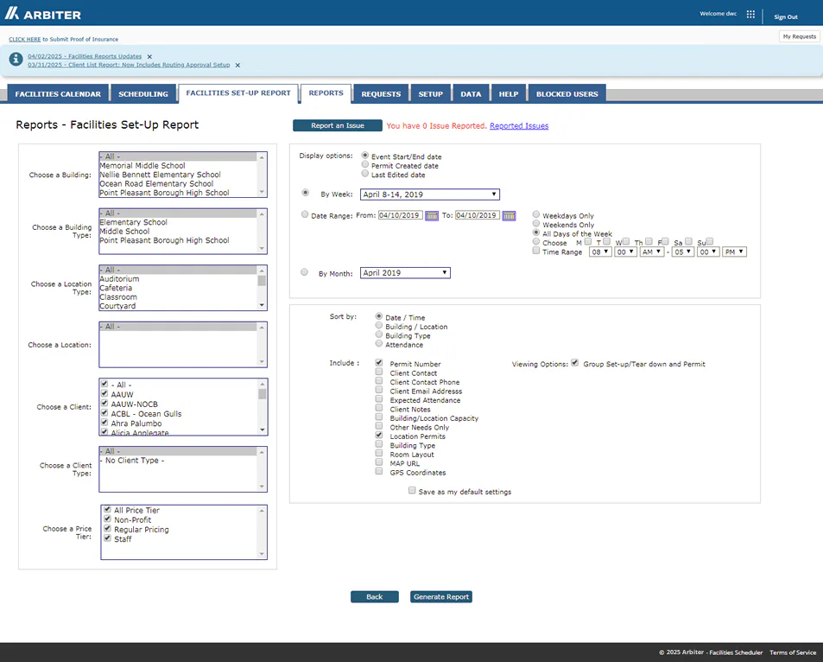Uncheck the AAUW-NOCB client checkbox
This screenshot has height=662, width=823.
(x=104, y=403)
